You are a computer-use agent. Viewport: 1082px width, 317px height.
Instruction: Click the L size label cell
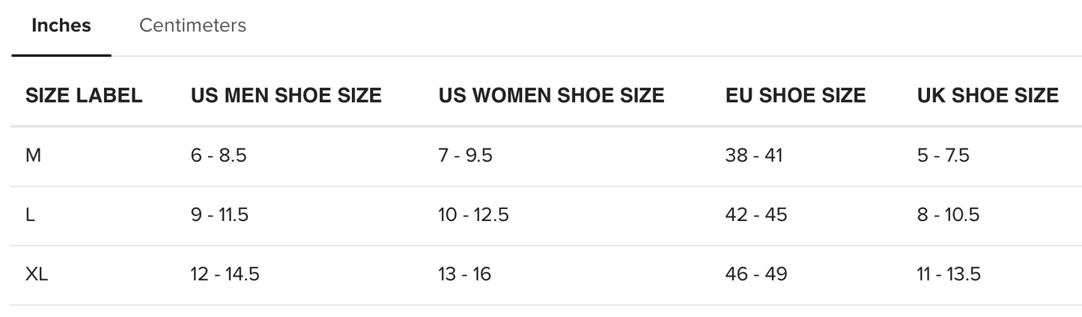pyautogui.click(x=31, y=215)
